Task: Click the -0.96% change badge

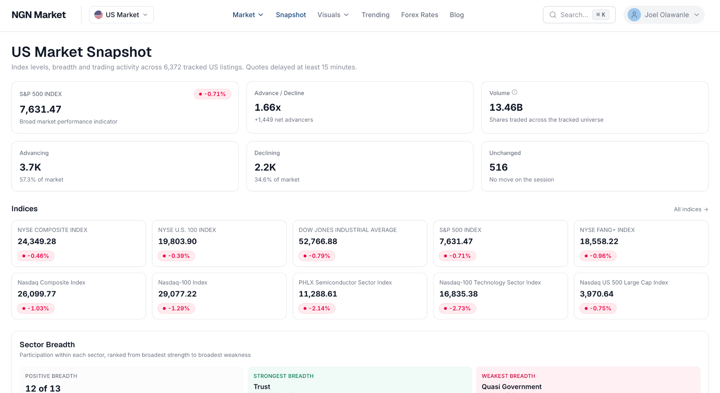Action: [598, 256]
